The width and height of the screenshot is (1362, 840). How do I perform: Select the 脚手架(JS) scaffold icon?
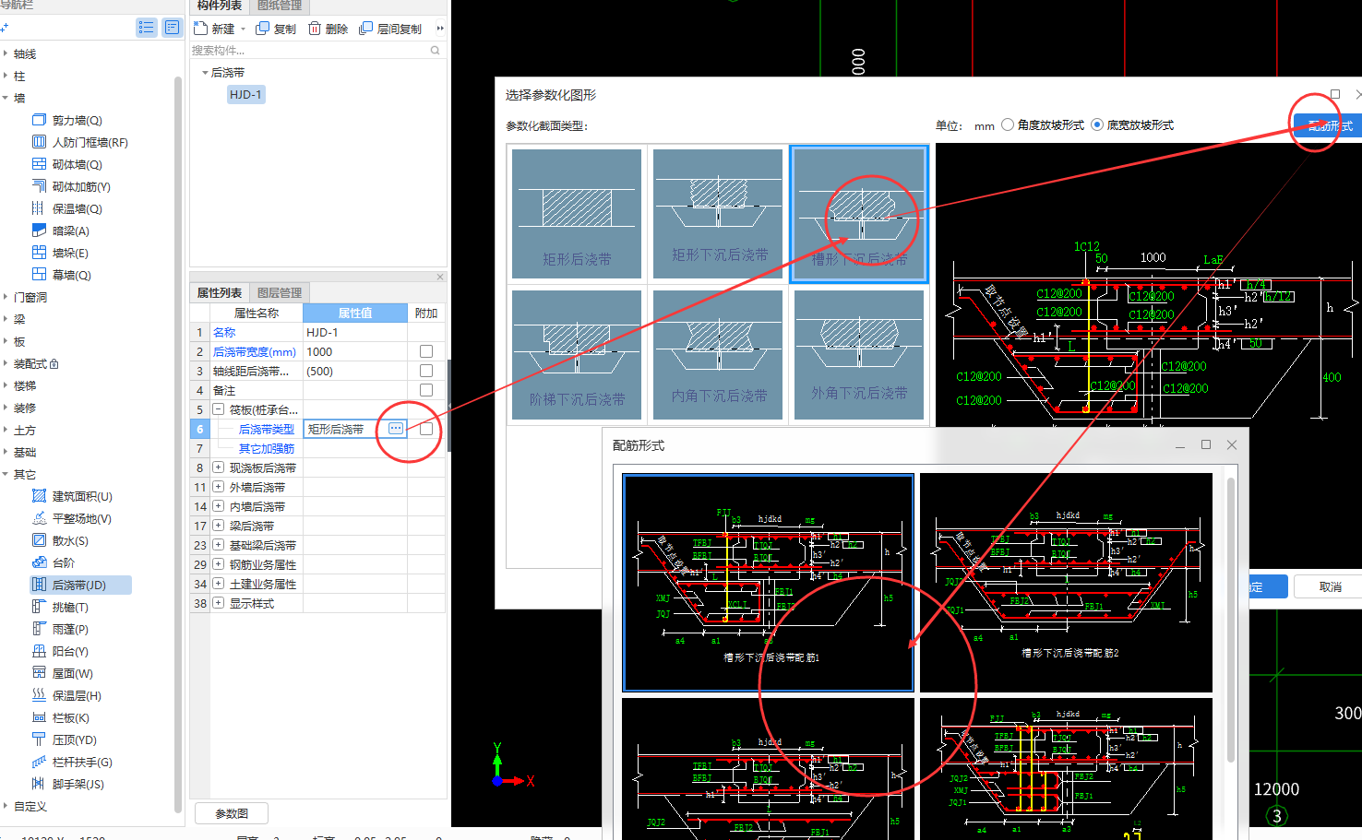39,784
